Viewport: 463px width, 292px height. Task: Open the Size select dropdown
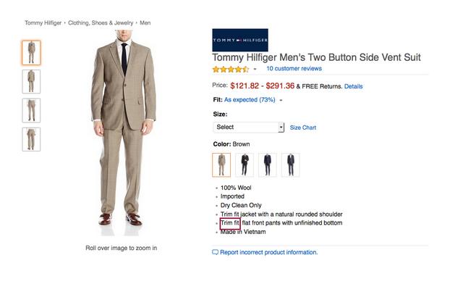[x=249, y=128]
